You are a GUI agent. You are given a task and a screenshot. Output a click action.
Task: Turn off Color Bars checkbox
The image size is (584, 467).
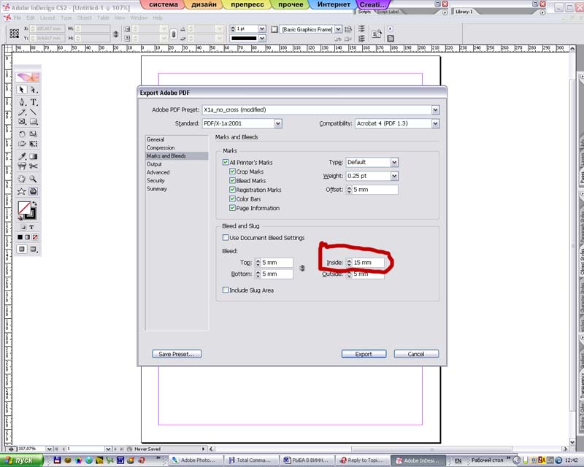tap(232, 199)
